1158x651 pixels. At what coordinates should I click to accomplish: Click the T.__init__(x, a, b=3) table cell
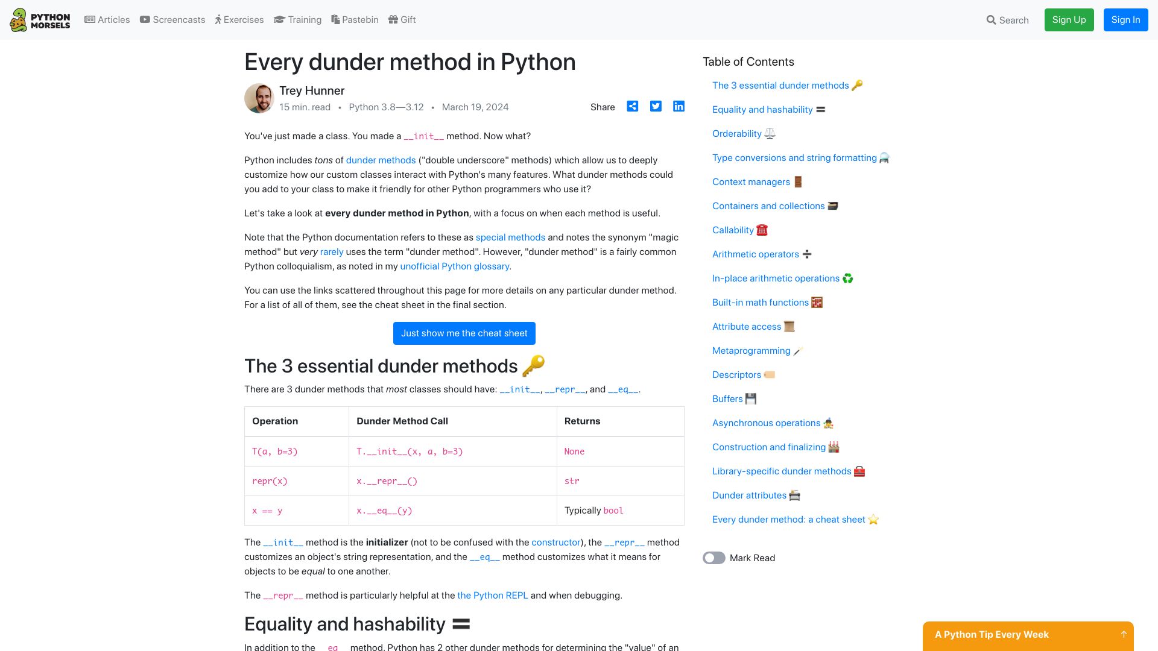point(452,451)
